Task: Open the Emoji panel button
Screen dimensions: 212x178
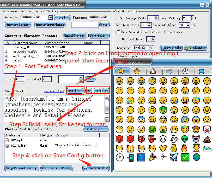Action: tap(75, 91)
